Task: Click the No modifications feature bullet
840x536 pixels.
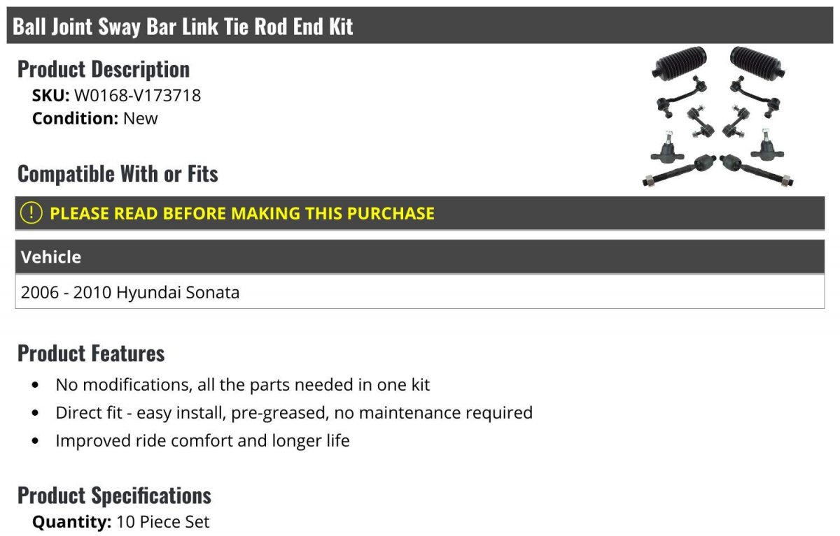Action: [243, 384]
